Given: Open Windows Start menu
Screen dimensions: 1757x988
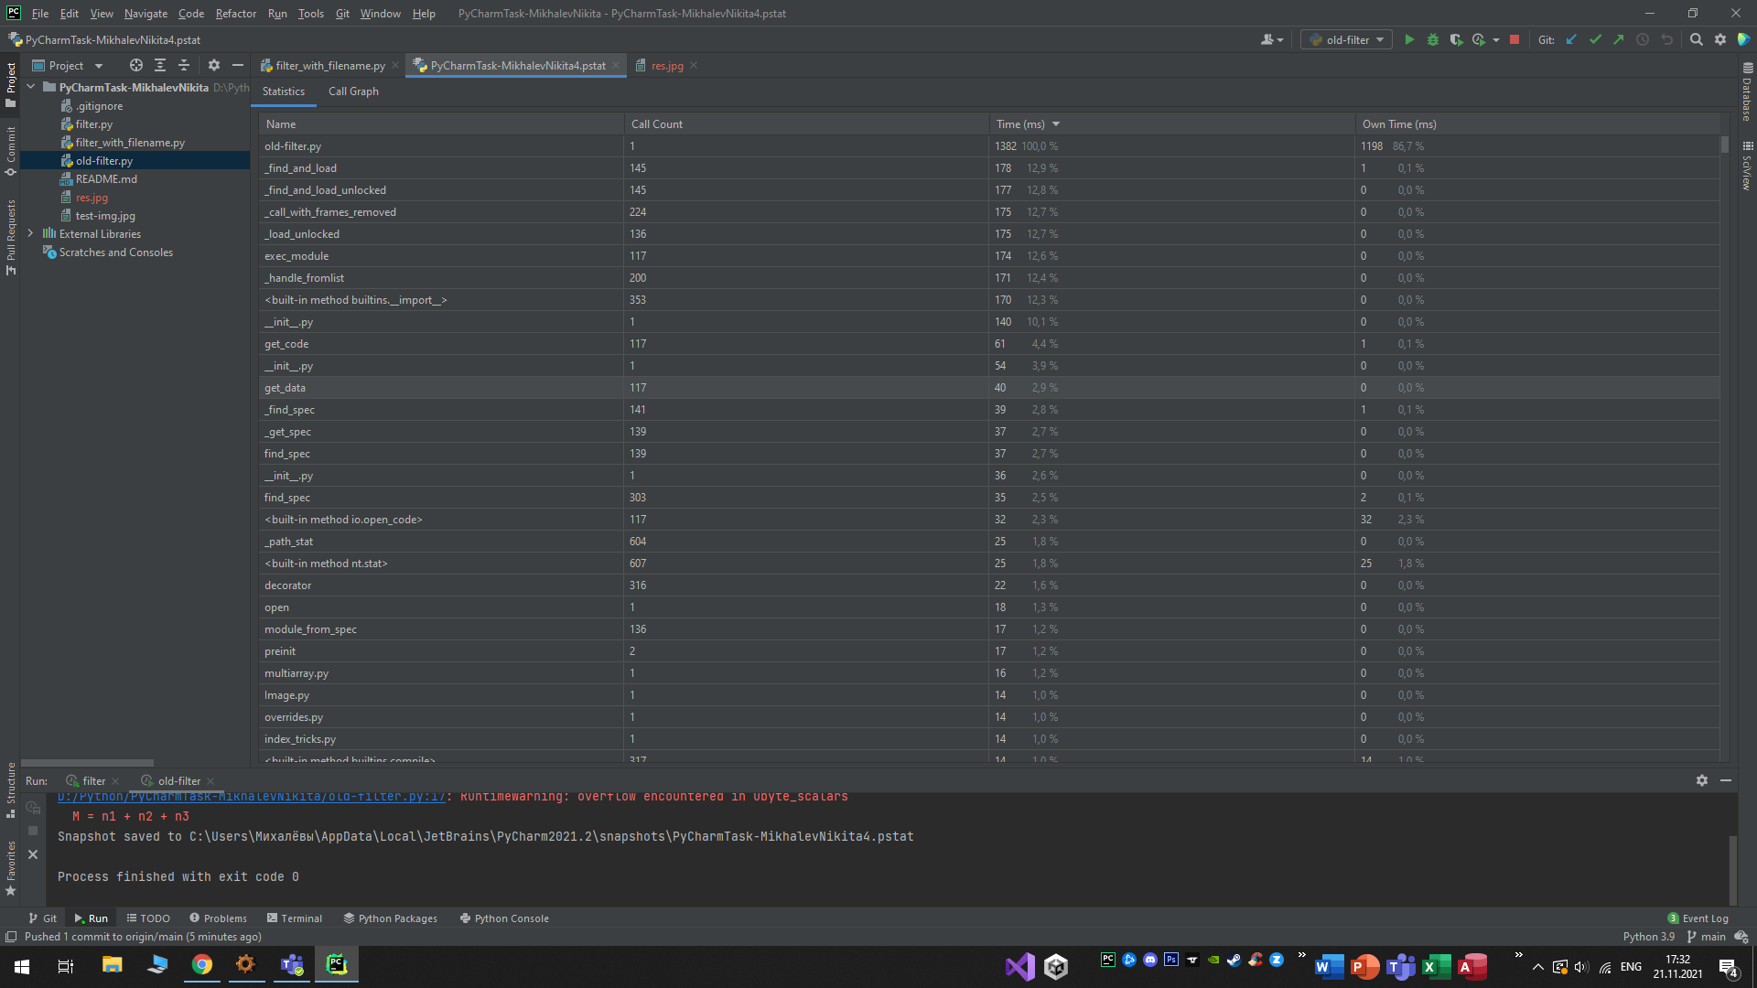Looking at the screenshot, I should [x=22, y=965].
